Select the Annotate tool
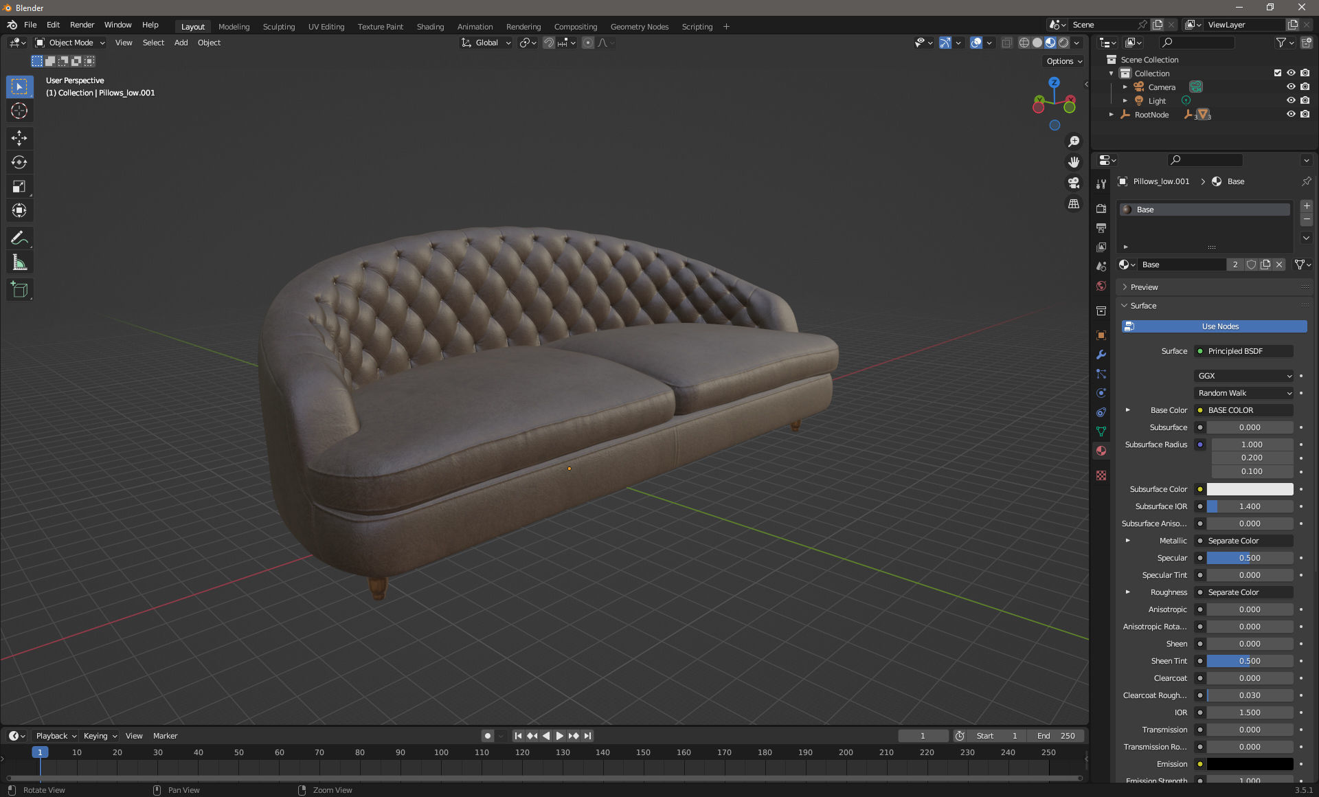The height and width of the screenshot is (797, 1319). coord(19,238)
